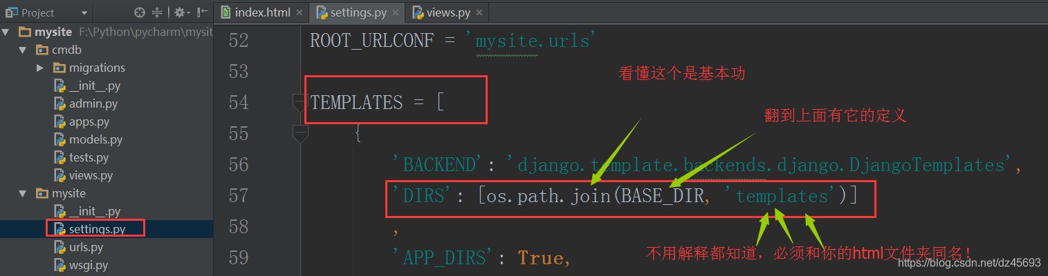Fold the dictionary block at line 55

[x=300, y=133]
